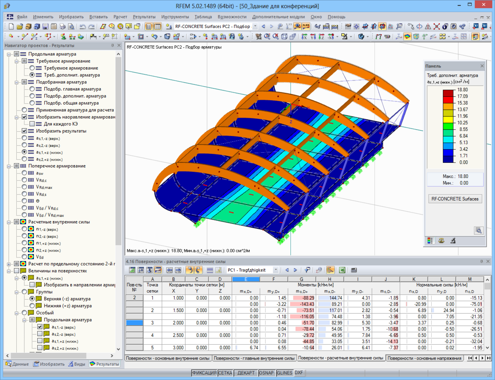The height and width of the screenshot is (380, 495).
Task: Switch to 'Поверхности - главные внутренние силы' tab
Action: click(254, 358)
